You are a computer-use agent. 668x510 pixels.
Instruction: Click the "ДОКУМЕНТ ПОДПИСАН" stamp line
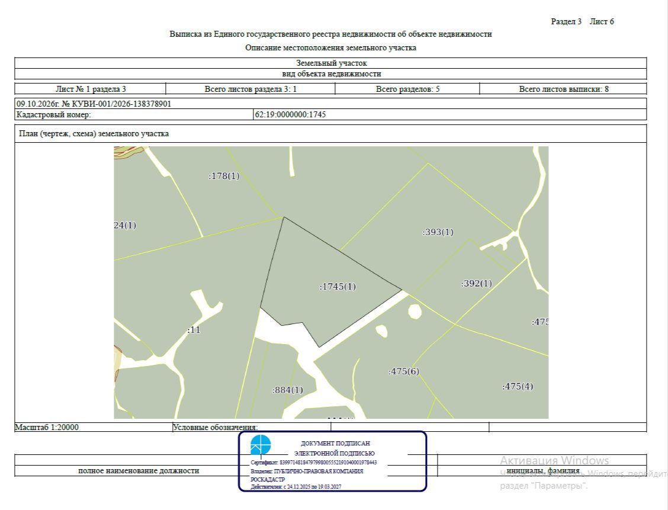(x=335, y=444)
